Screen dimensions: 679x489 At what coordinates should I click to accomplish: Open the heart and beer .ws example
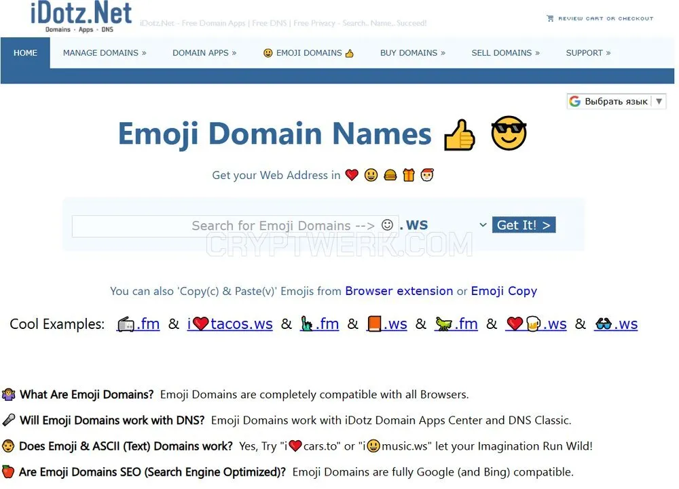coord(536,324)
